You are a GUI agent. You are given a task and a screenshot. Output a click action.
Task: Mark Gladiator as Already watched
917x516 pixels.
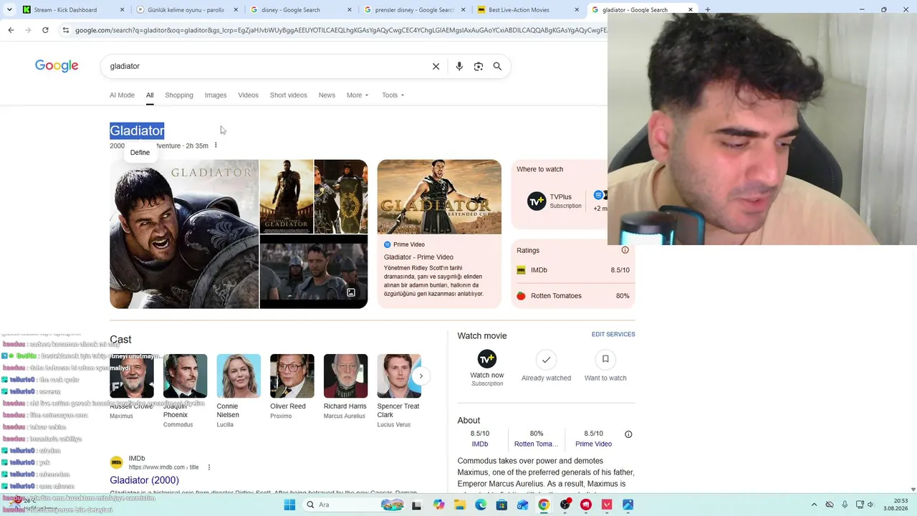[x=546, y=365]
